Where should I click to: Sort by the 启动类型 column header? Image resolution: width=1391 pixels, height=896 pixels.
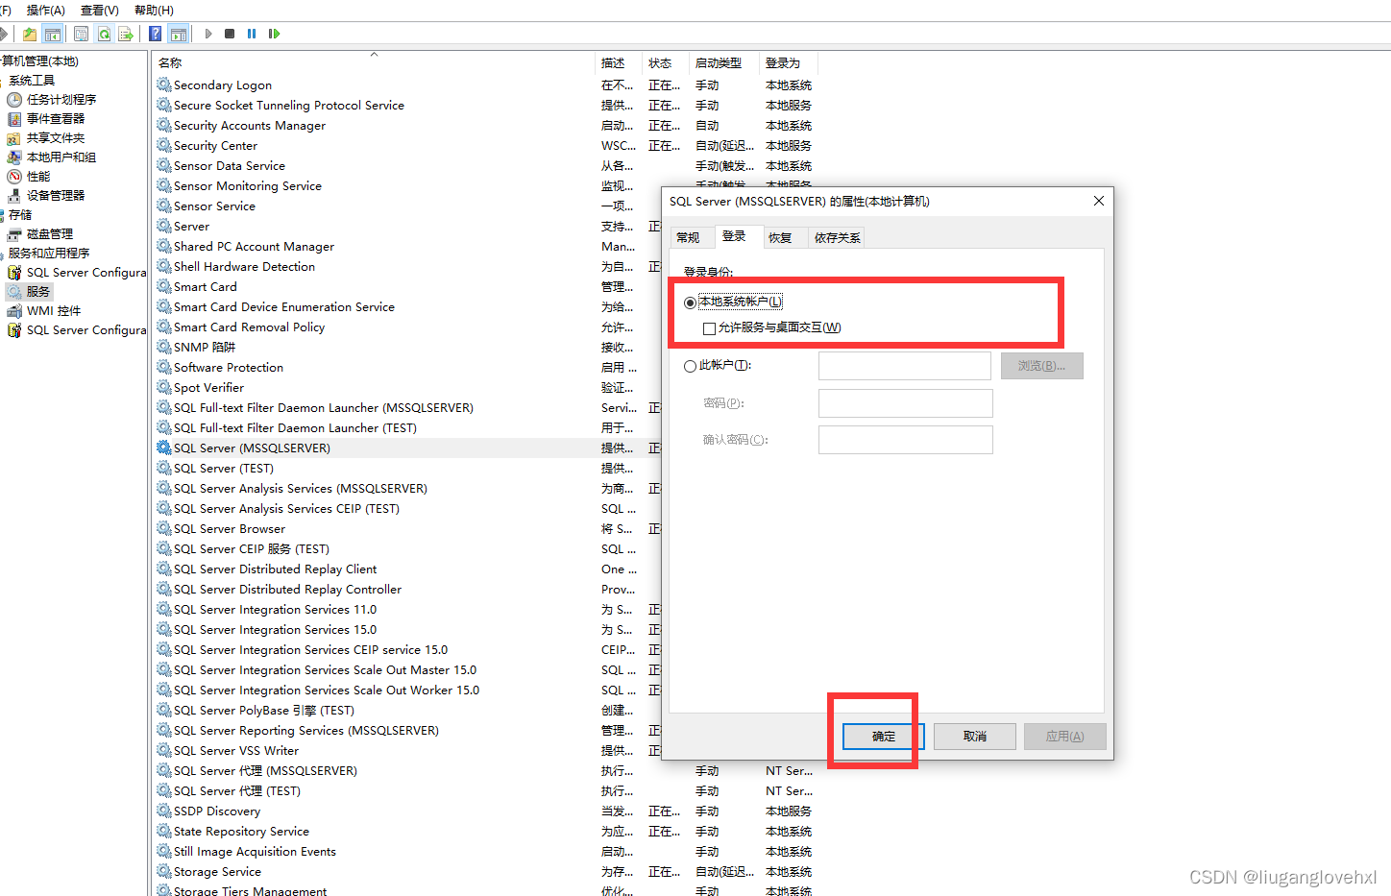[x=724, y=62]
